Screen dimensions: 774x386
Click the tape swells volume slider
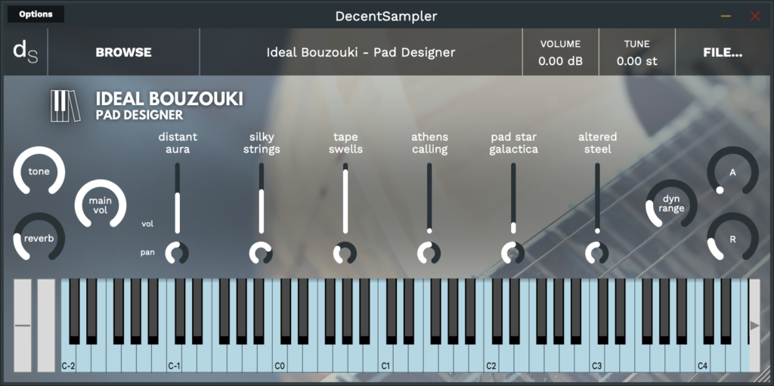coord(345,199)
